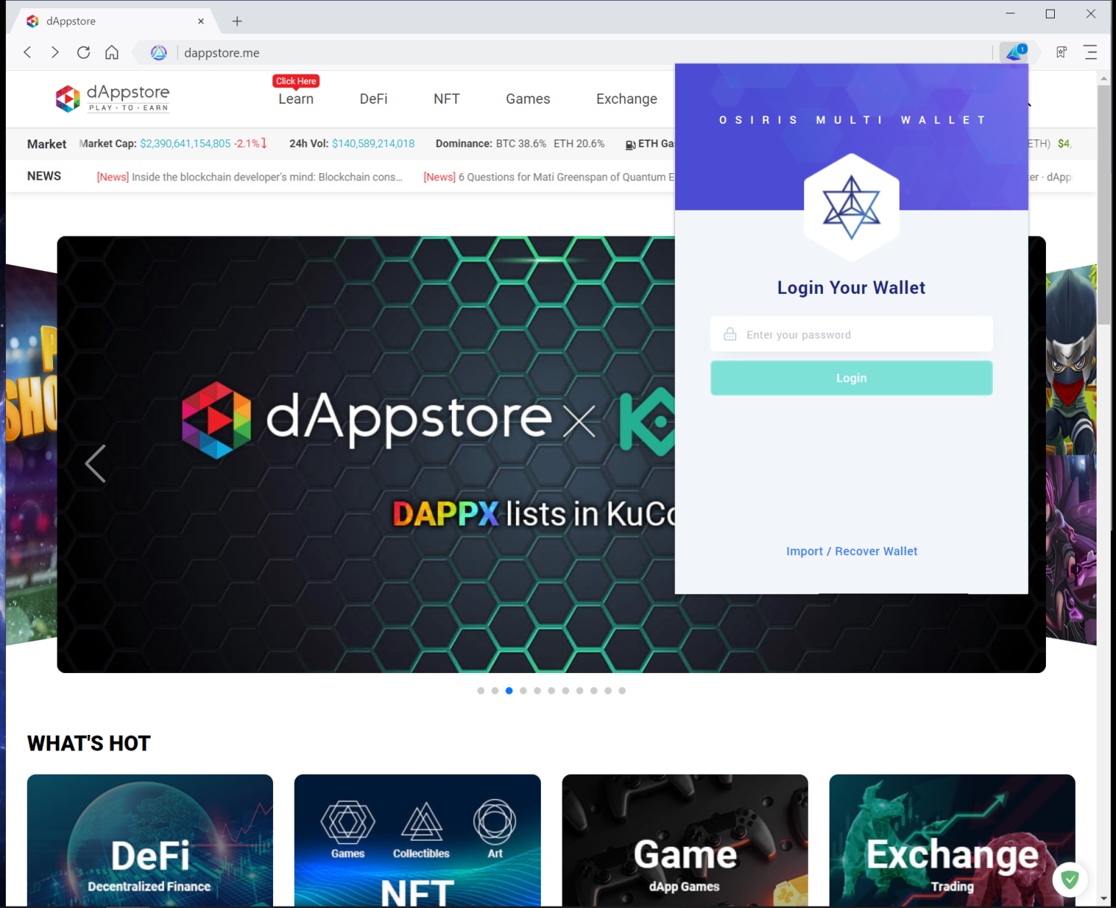Close the dAppstore tab
Viewport: 1116px width, 908px height.
pos(201,21)
